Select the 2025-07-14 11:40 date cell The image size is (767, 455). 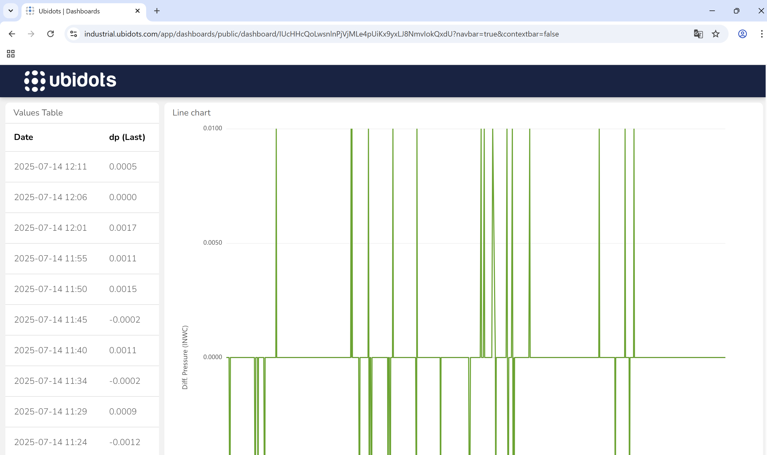point(51,350)
